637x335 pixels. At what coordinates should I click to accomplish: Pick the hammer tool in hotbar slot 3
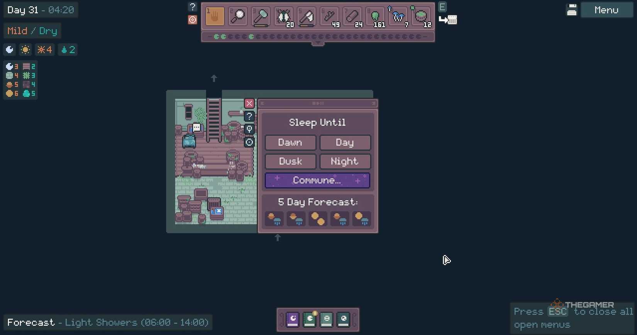tap(261, 17)
